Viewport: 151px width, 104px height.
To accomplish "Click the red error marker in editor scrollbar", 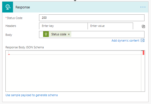I will click(x=143, y=53).
